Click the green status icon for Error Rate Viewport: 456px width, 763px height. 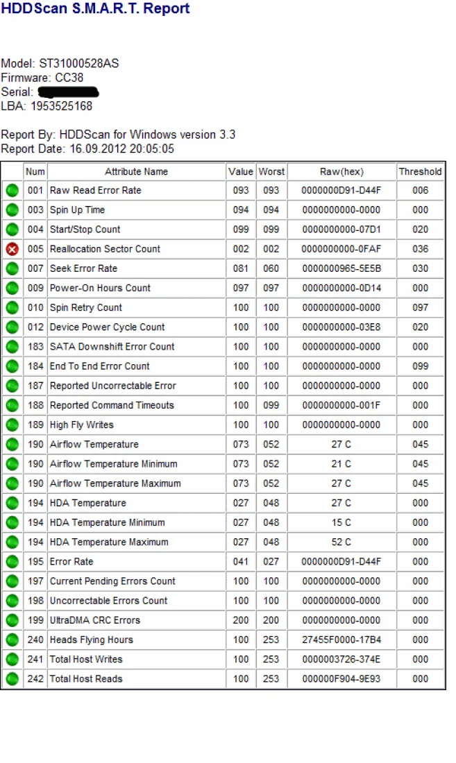coord(12,562)
